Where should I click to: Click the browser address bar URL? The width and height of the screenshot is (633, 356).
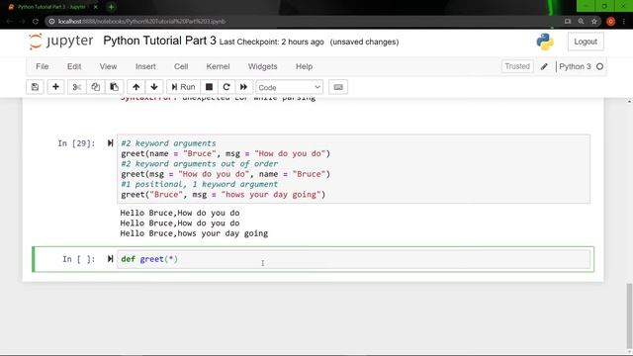pos(142,22)
